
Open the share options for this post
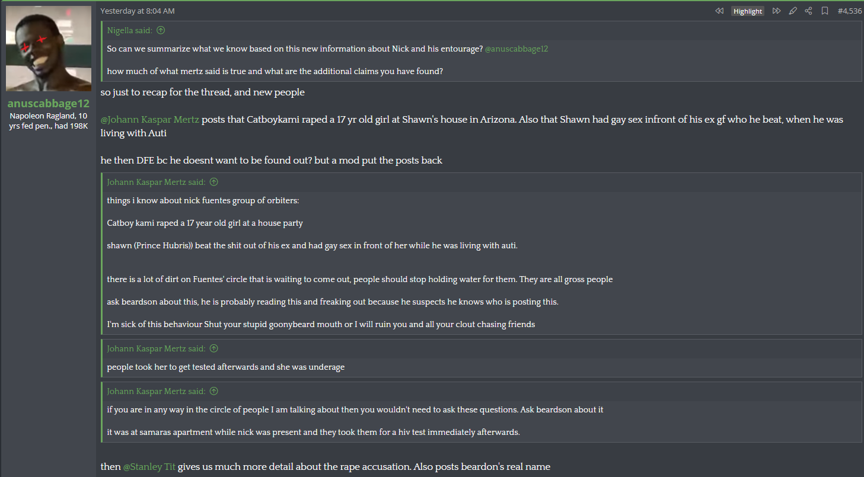(808, 11)
